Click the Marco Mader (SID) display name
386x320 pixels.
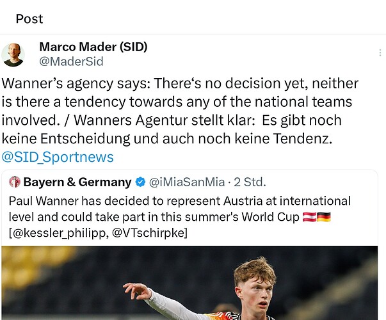pos(93,47)
